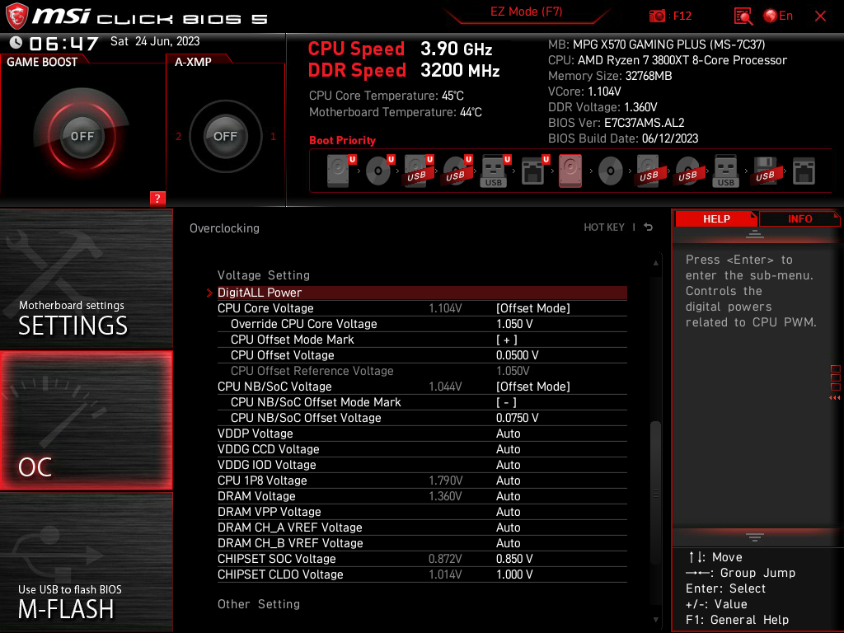Edit Override CPU Core Voltage 1.050 V
This screenshot has height=633, width=844.
point(514,324)
